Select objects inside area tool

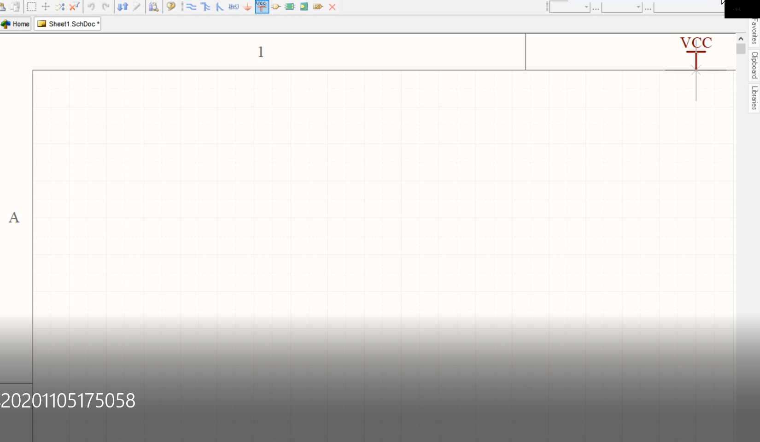click(31, 7)
